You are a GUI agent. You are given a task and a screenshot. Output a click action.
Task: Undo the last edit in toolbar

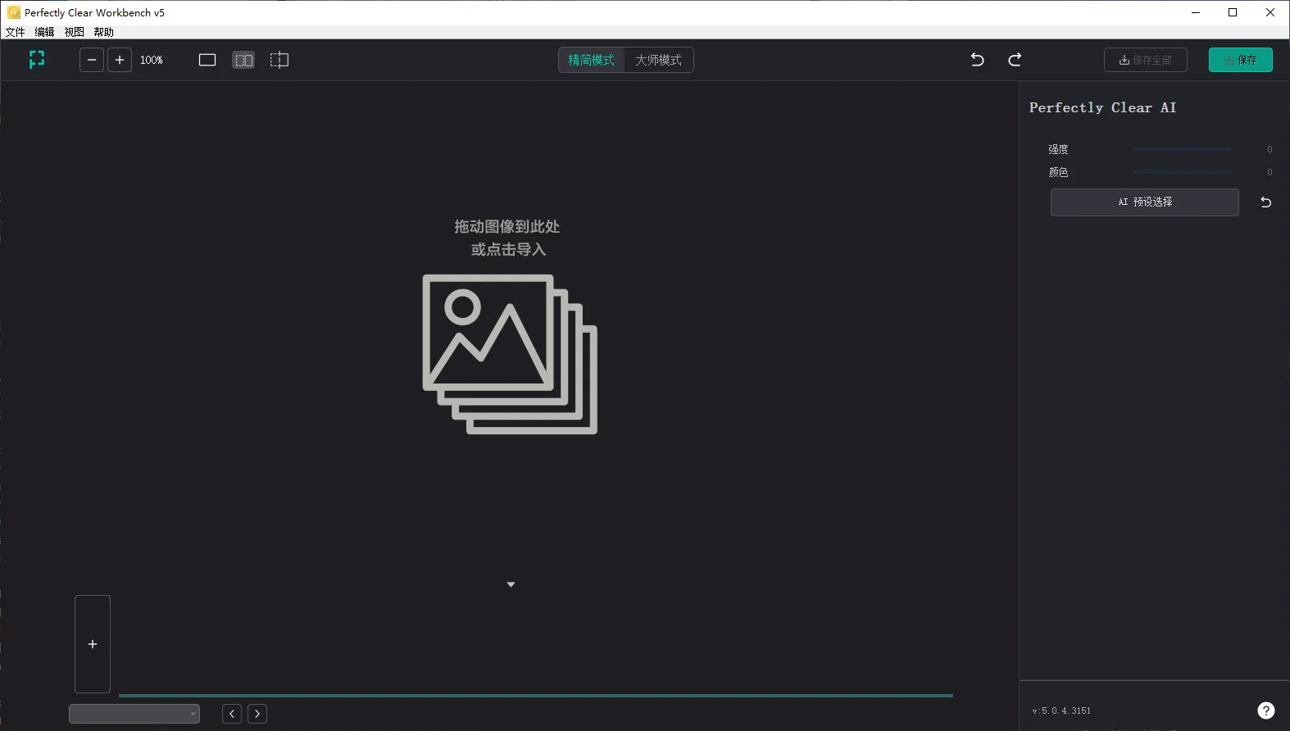977,60
